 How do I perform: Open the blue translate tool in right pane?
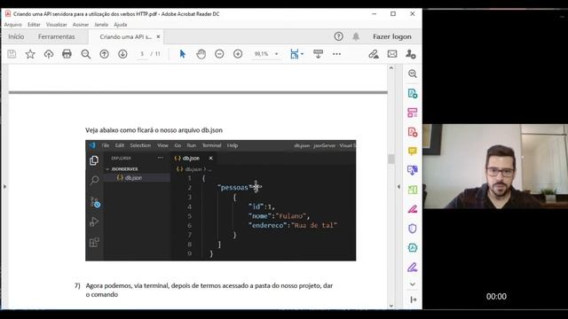(x=412, y=170)
